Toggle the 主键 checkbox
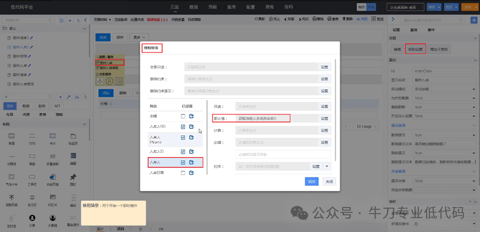 (x=183, y=116)
